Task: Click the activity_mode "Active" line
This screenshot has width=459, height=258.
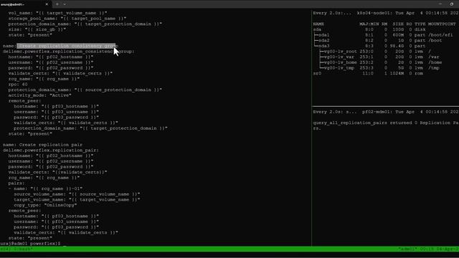Action: click(40, 95)
